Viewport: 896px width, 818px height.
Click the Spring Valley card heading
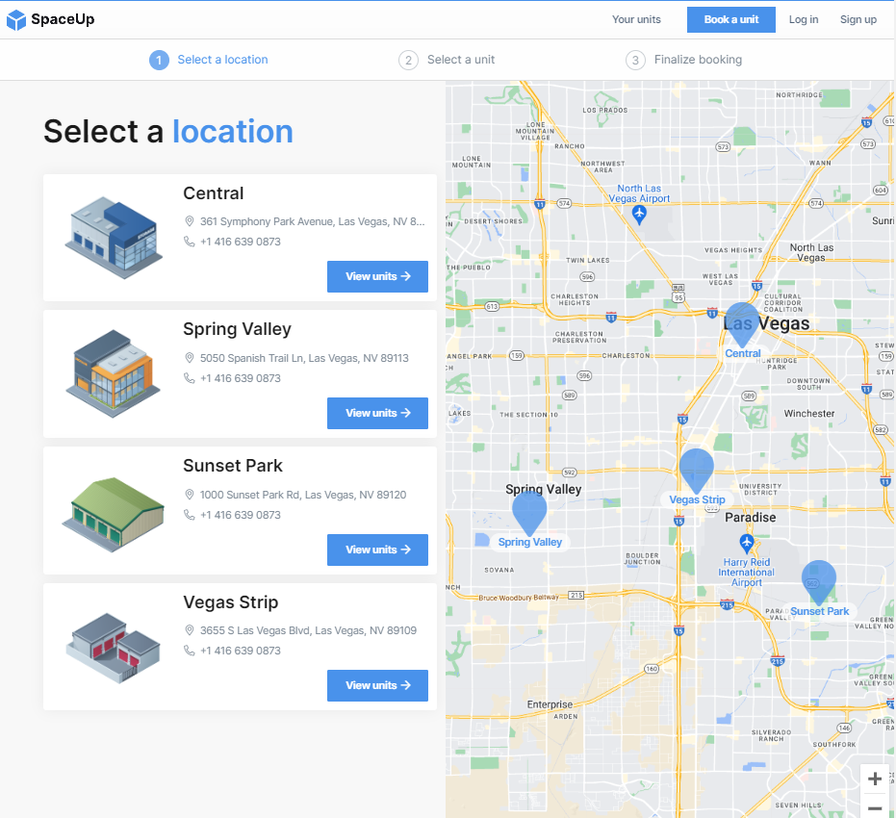[237, 329]
